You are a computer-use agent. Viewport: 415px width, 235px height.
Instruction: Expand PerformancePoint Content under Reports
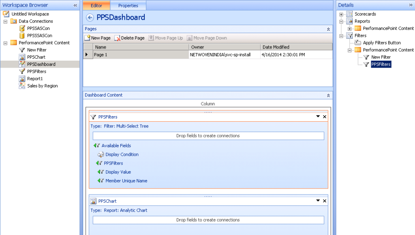tap(350, 29)
